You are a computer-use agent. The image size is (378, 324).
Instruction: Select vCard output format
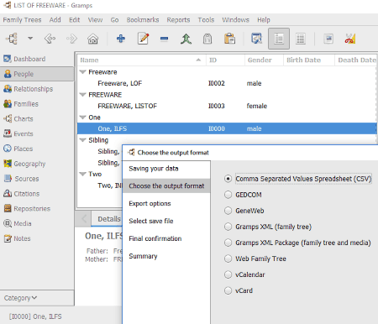pyautogui.click(x=239, y=290)
